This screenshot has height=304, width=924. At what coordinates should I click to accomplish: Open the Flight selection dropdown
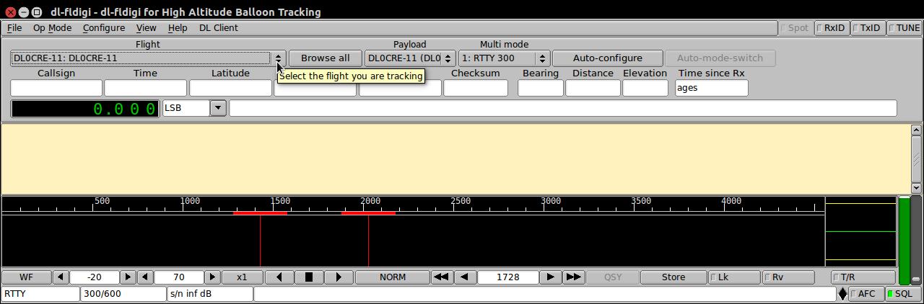pyautogui.click(x=148, y=58)
